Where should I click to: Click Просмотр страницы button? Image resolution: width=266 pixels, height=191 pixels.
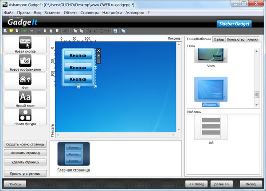[25, 173]
